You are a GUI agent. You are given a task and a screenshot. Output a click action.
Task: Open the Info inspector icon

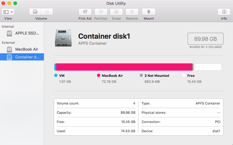coord(224,12)
